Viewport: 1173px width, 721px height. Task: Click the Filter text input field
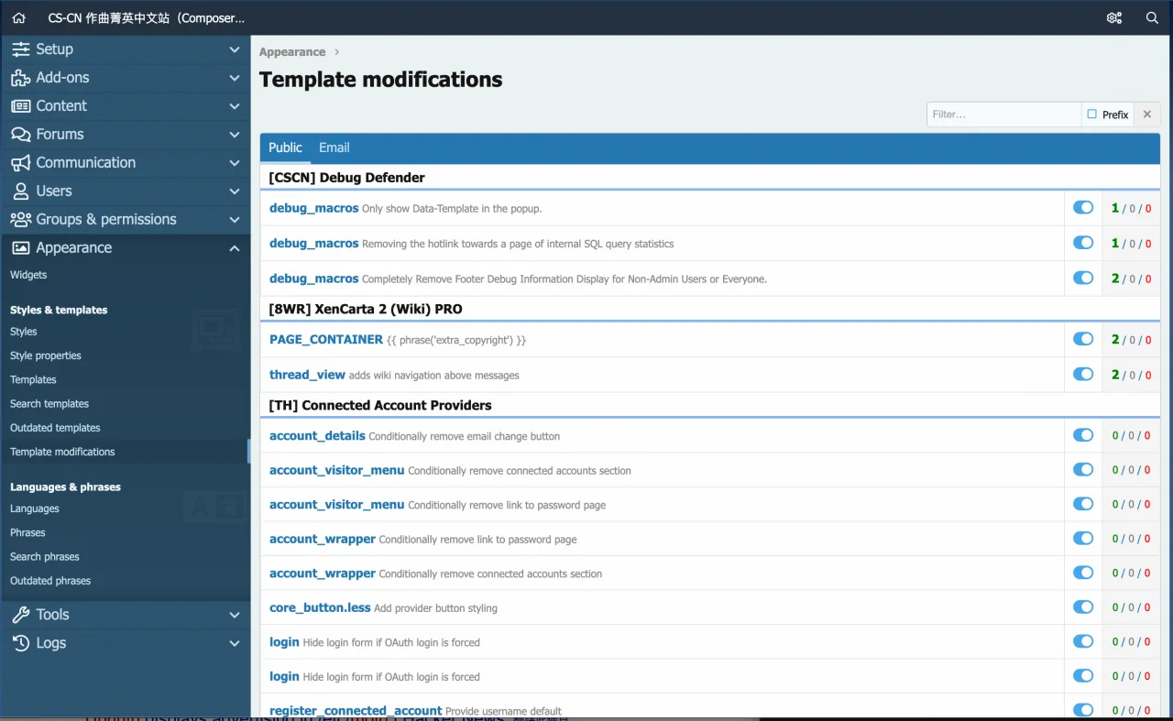coord(1003,115)
